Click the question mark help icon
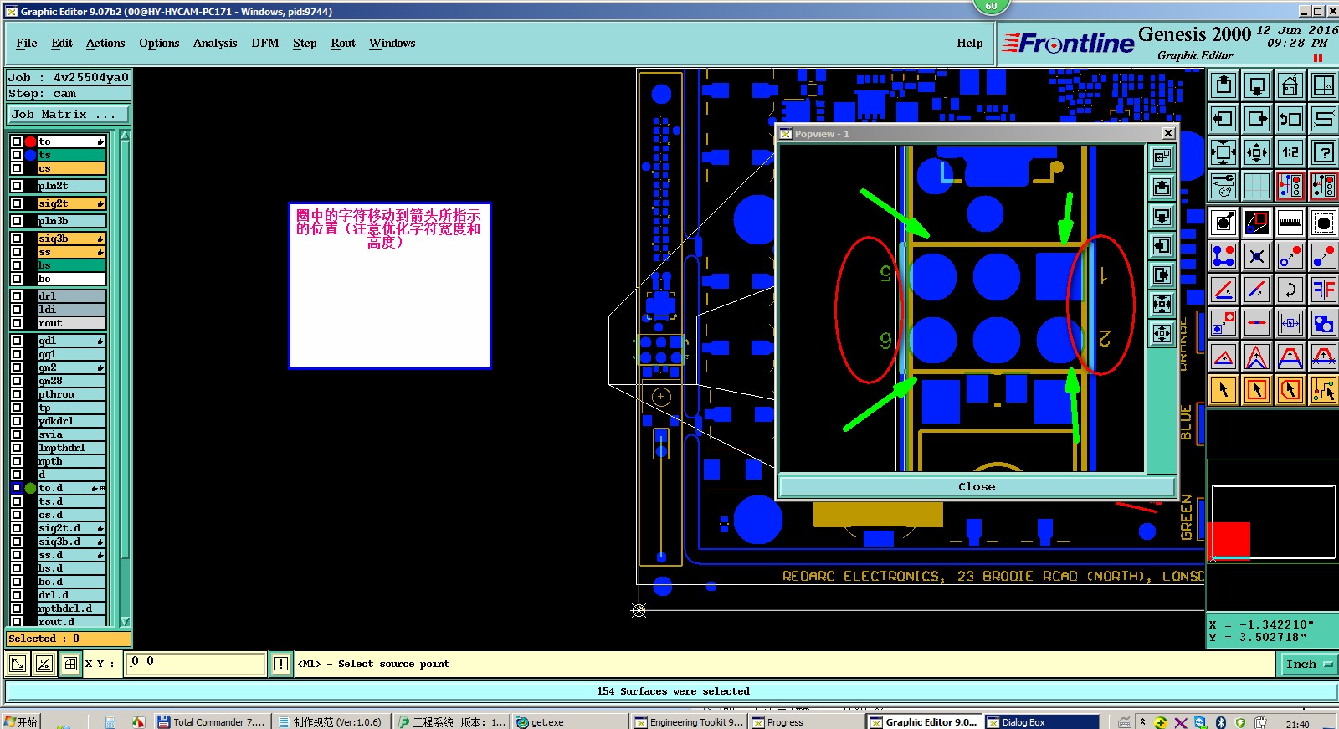 1324,152
